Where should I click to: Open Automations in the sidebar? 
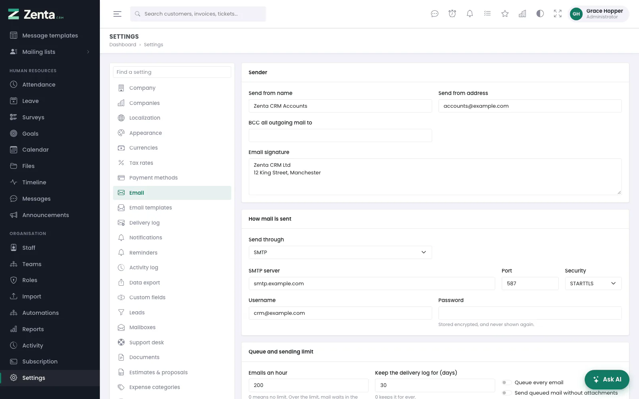coord(50,313)
